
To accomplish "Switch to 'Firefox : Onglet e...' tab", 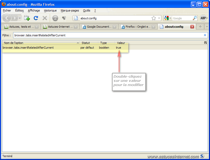I will pos(138,27).
